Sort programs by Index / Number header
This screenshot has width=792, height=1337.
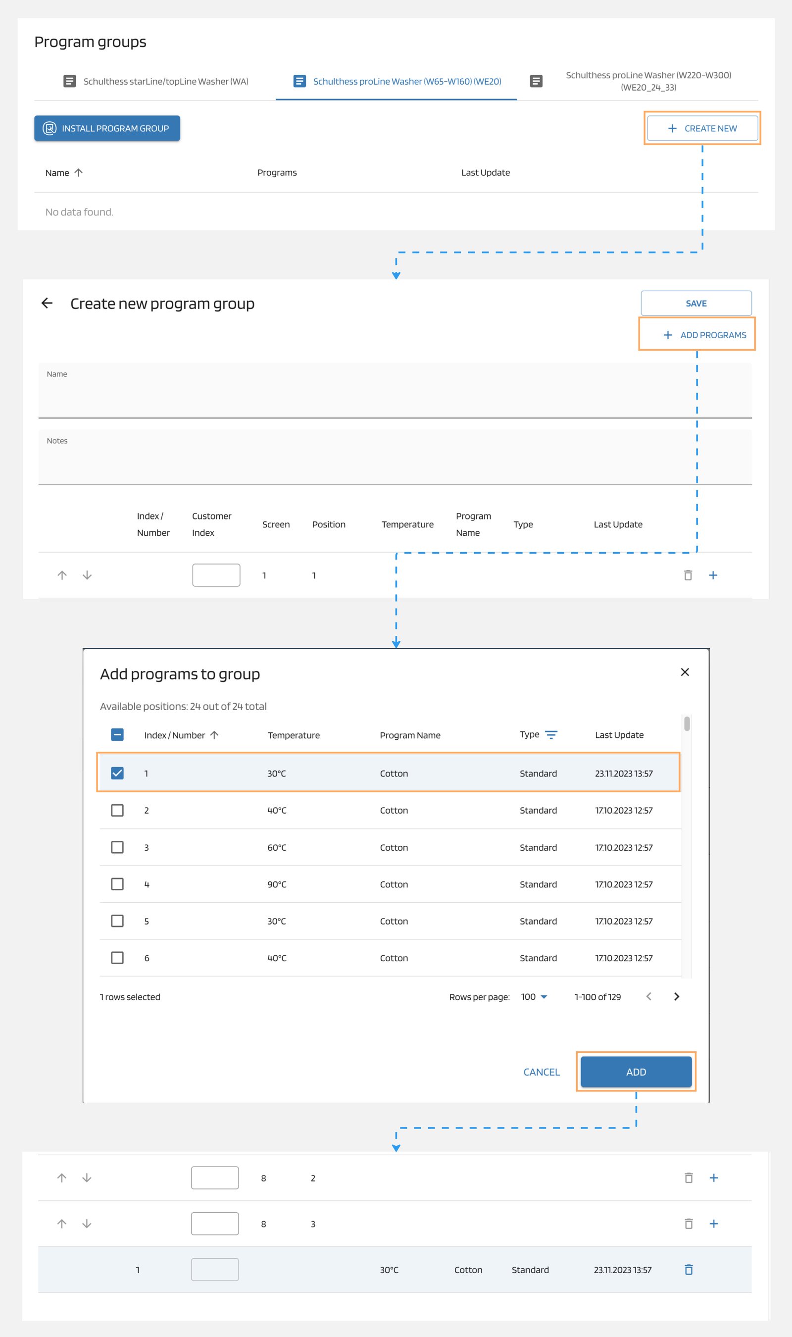pyautogui.click(x=175, y=735)
